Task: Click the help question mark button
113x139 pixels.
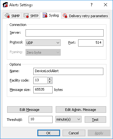Action: pyautogui.click(x=92, y=5)
